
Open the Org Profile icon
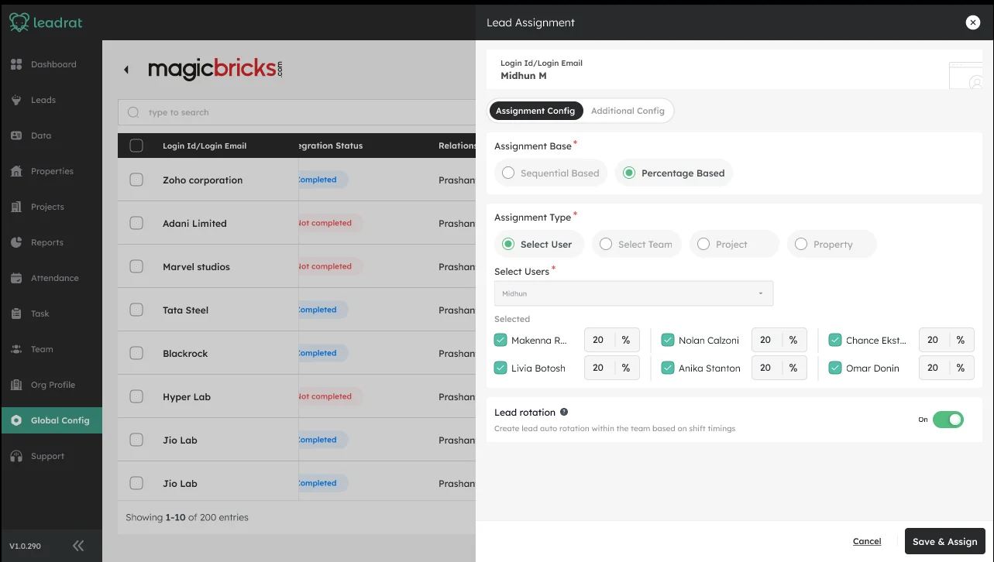(x=16, y=385)
